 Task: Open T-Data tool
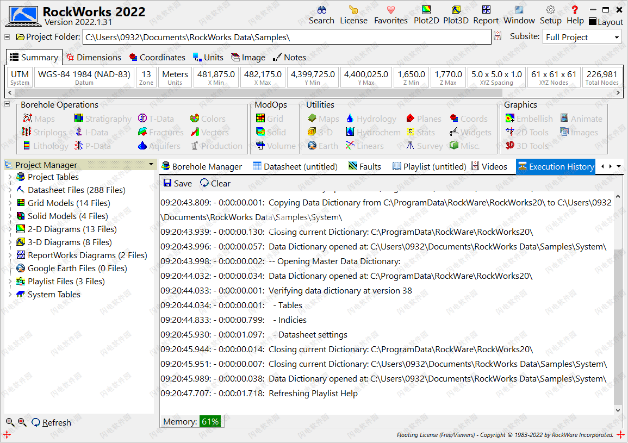point(156,118)
